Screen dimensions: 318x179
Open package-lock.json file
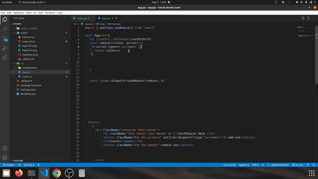31,85
